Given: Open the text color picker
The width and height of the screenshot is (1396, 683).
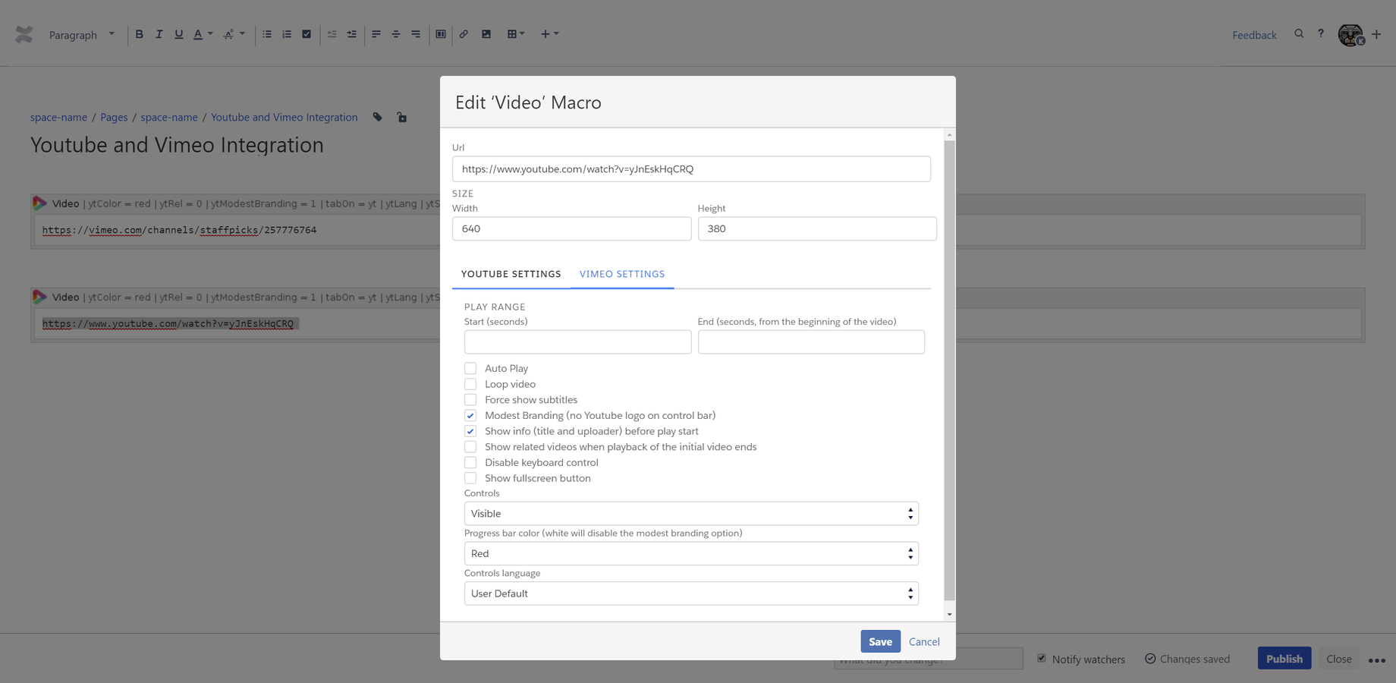Looking at the screenshot, I should pos(202,34).
